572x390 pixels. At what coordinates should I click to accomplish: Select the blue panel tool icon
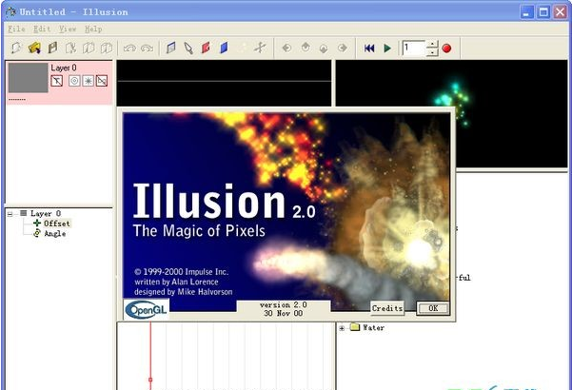tap(224, 48)
